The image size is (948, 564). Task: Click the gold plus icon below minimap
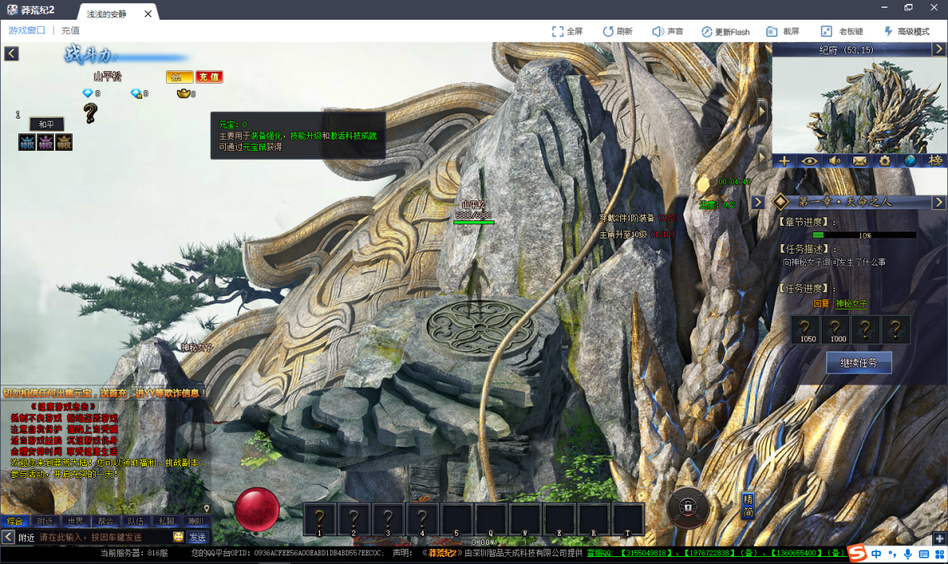[x=784, y=160]
